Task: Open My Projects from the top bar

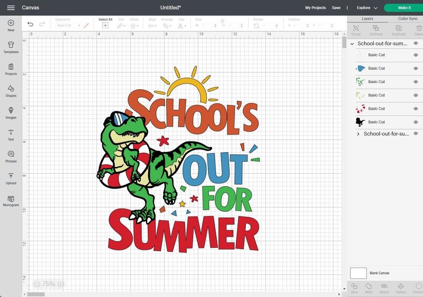Action: [315, 7]
